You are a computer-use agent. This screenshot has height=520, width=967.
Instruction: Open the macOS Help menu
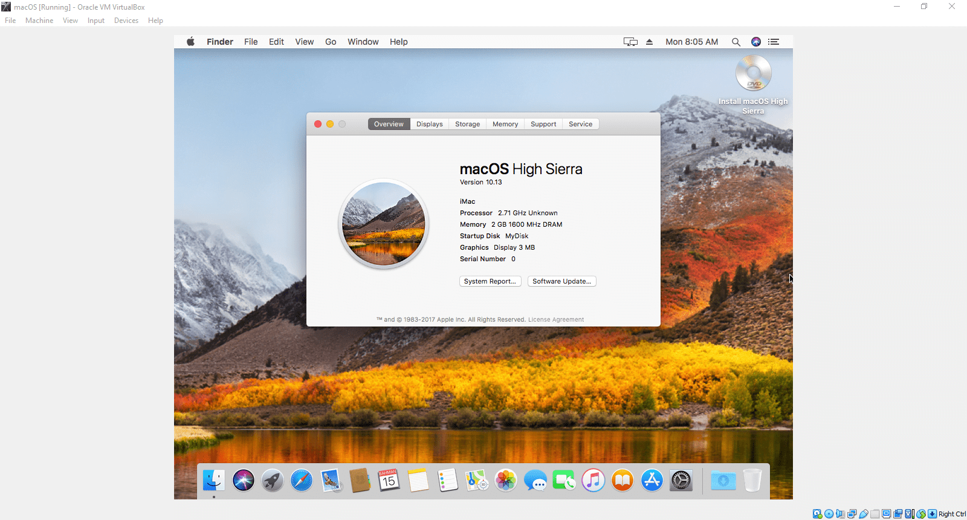point(399,42)
